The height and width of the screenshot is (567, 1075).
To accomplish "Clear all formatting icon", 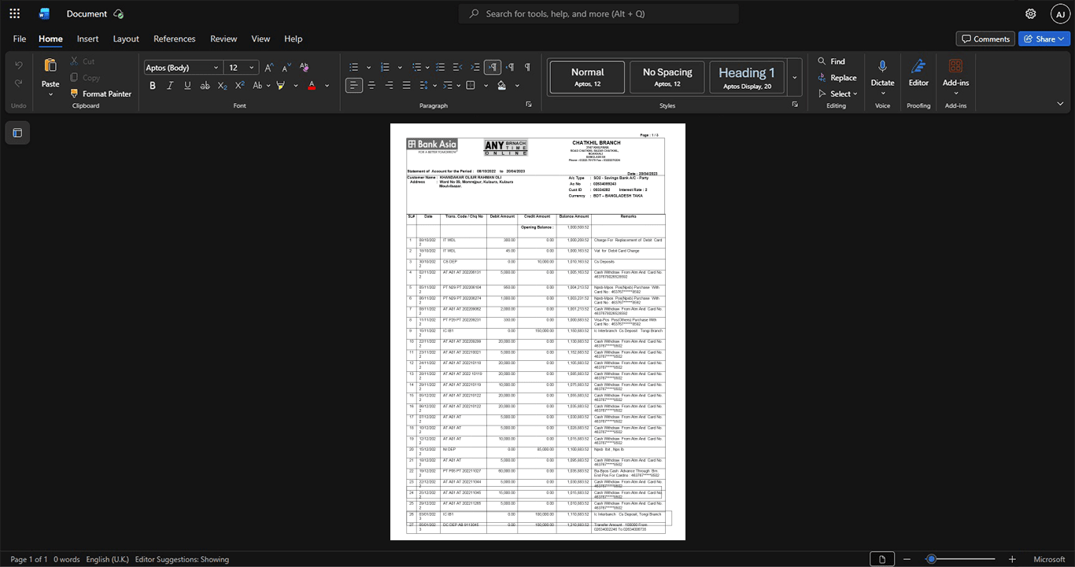I will click(305, 68).
